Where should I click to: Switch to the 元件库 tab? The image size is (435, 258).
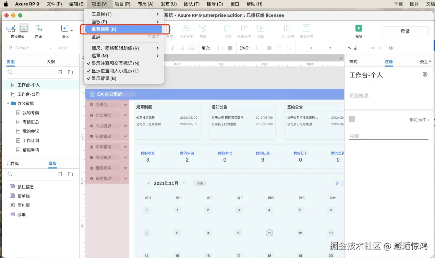point(13,164)
